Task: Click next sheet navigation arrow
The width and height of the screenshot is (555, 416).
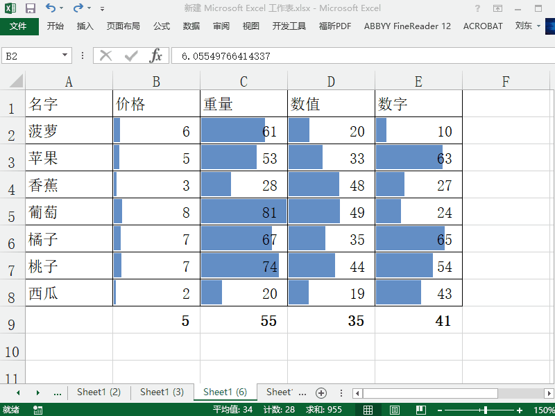Action: (37, 392)
